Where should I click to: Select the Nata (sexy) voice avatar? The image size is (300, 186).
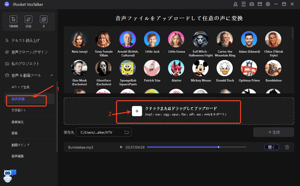tap(79, 39)
